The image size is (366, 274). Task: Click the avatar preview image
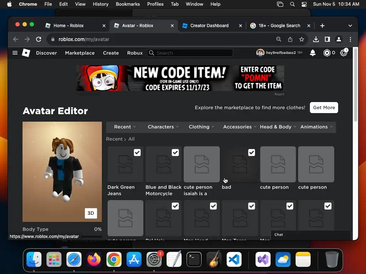[x=62, y=172]
